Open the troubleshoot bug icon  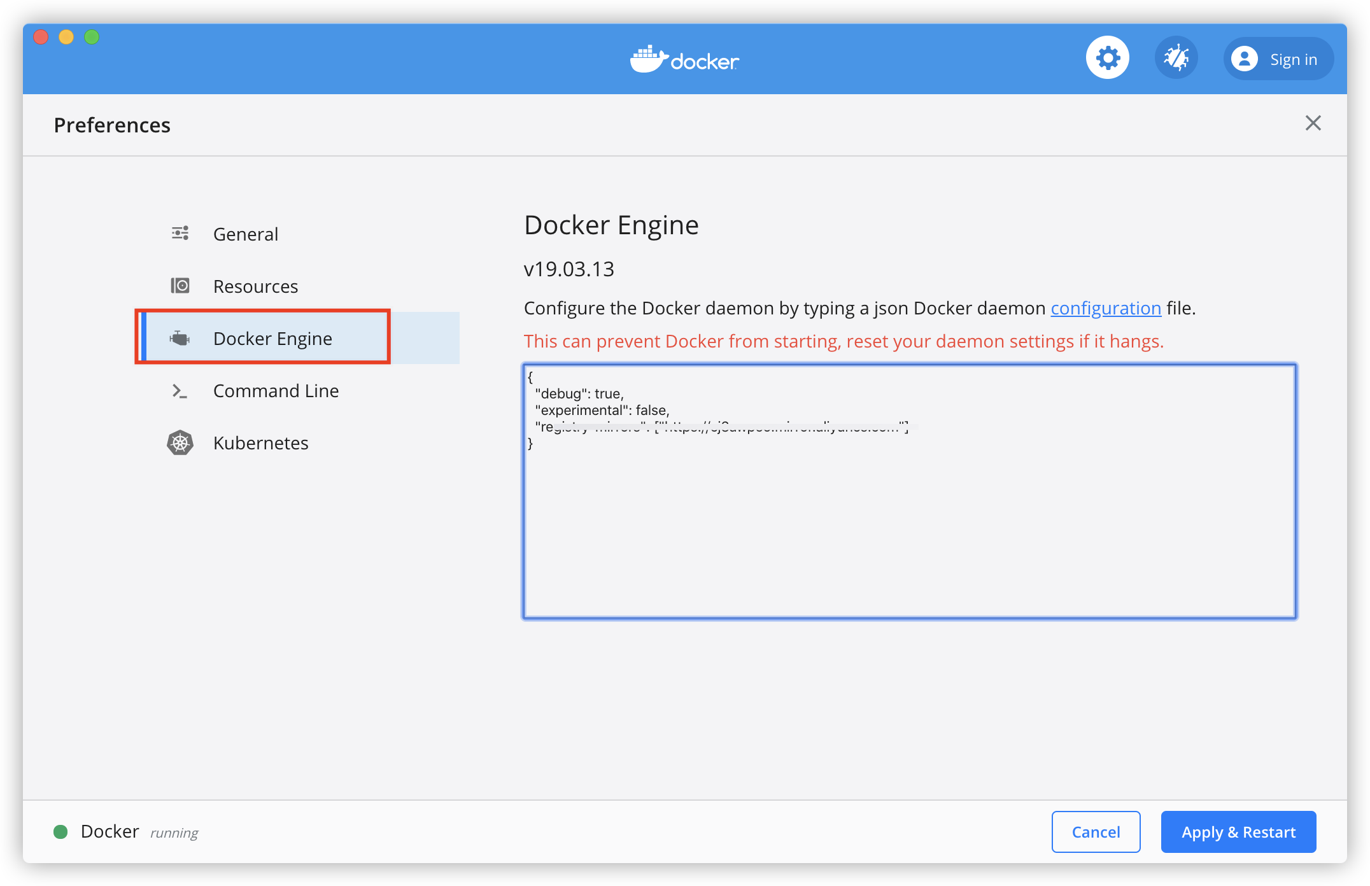pyautogui.click(x=1176, y=58)
